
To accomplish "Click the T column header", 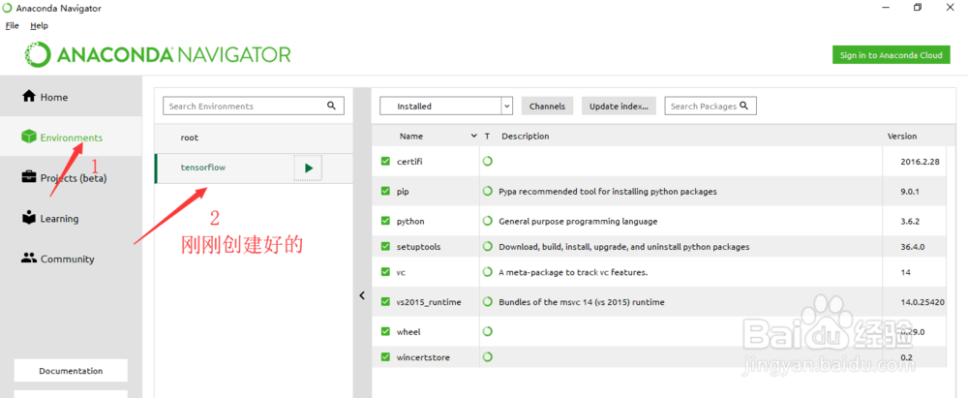I will tap(487, 136).
